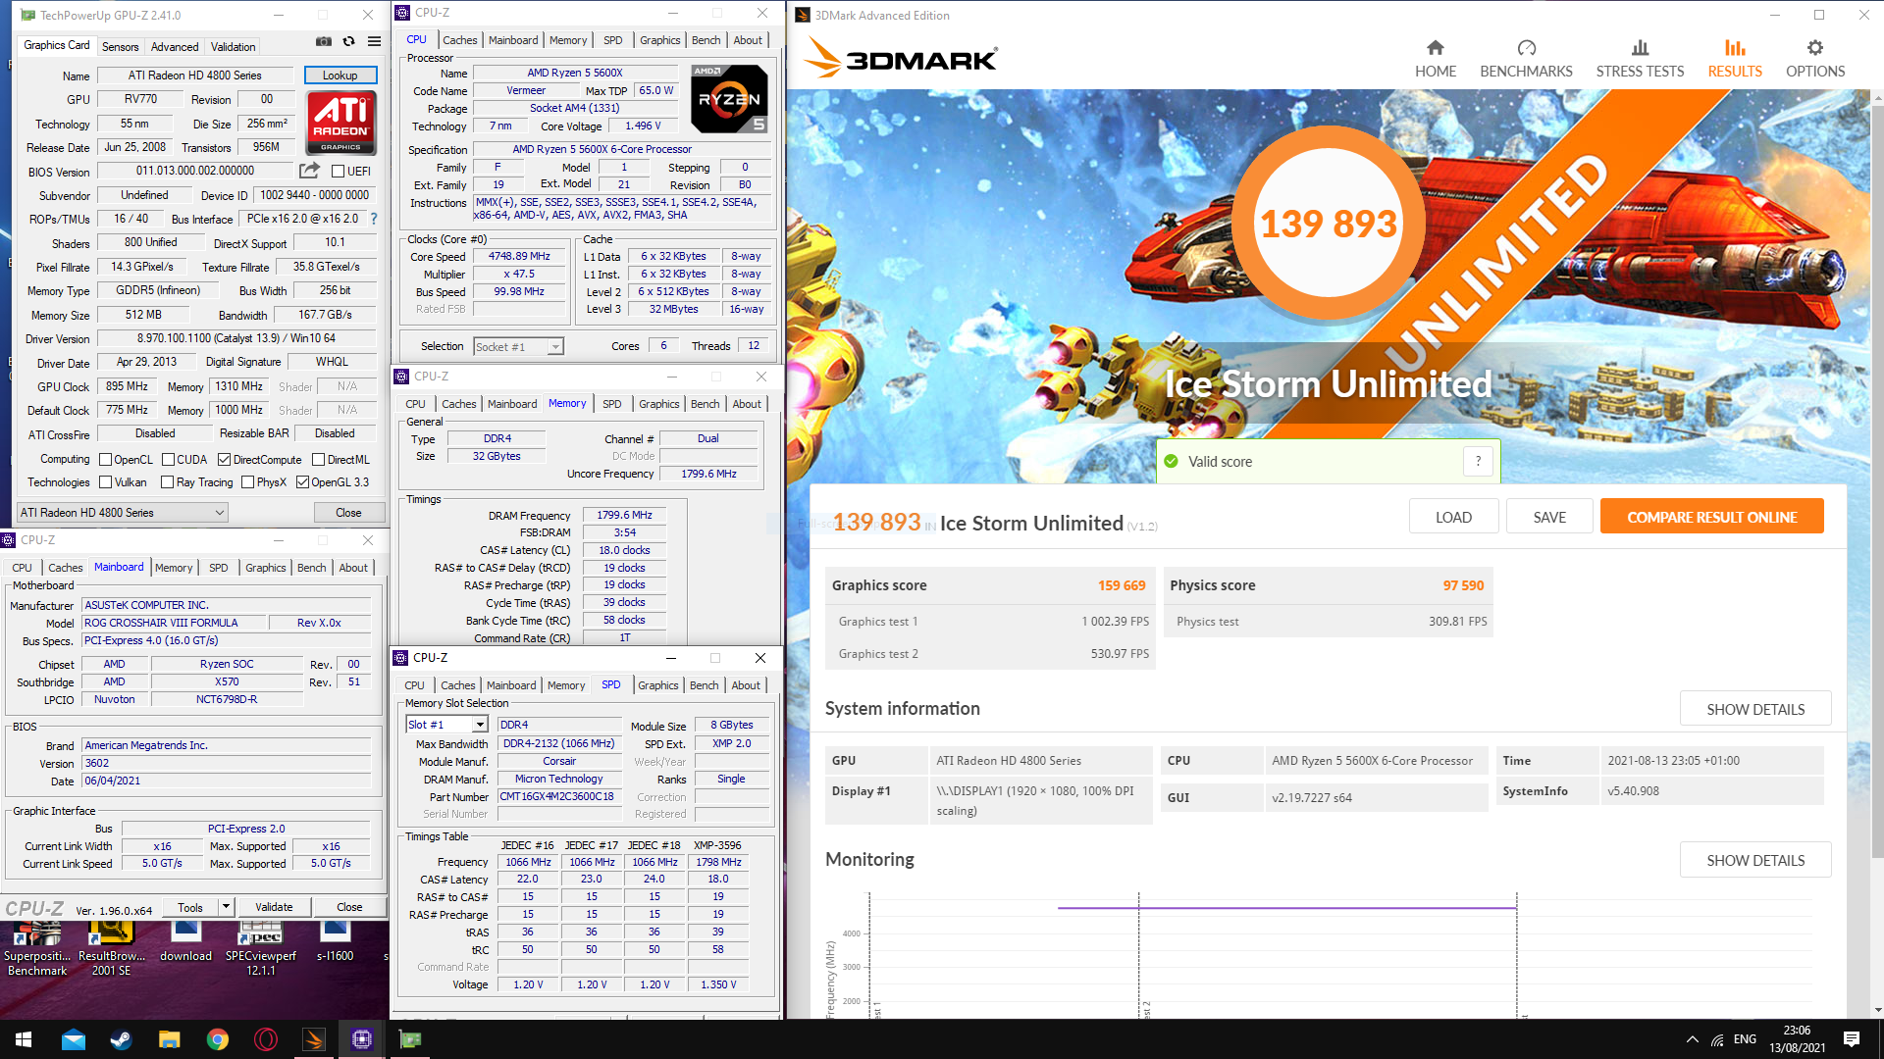Open Opera browser from the taskbar

point(266,1039)
